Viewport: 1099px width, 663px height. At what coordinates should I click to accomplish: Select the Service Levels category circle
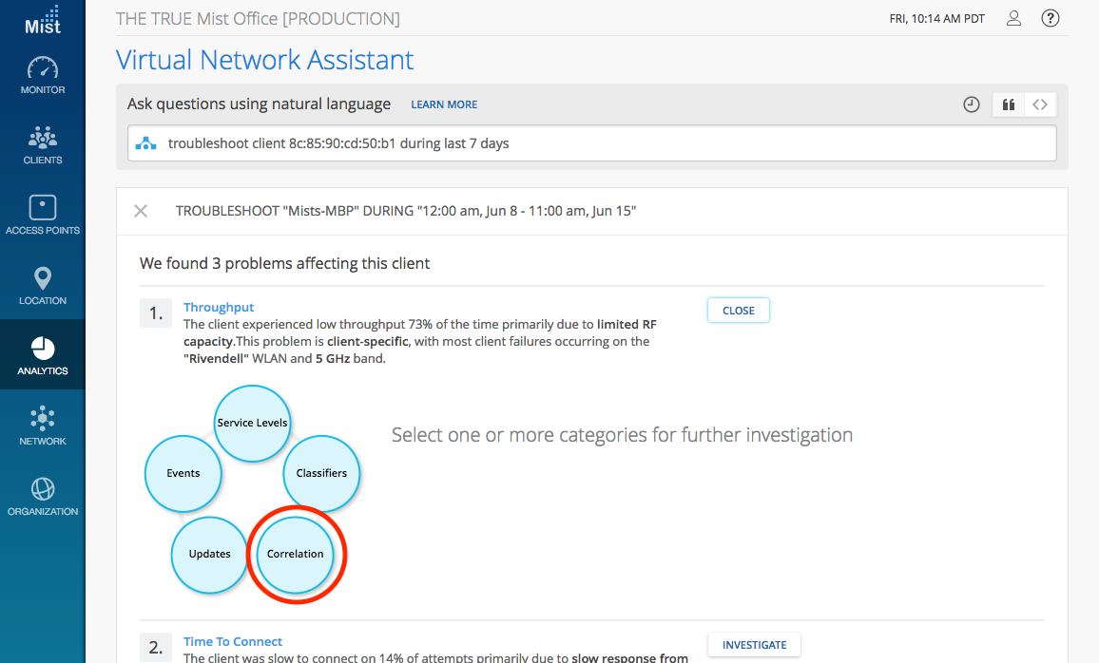pos(252,423)
